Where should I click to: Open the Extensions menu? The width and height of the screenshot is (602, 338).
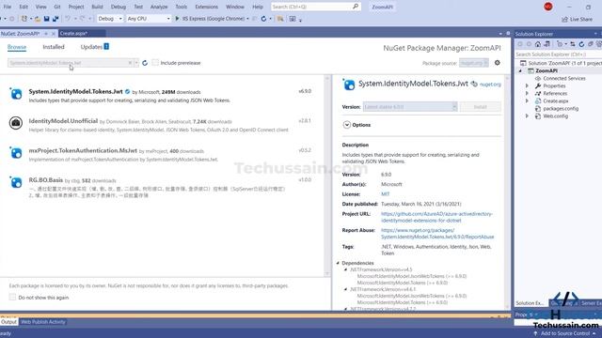pyautogui.click(x=207, y=7)
